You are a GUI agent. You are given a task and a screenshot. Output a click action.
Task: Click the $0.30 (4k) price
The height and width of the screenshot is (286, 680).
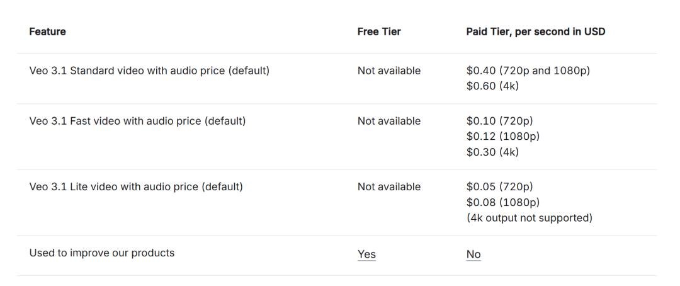tap(492, 152)
